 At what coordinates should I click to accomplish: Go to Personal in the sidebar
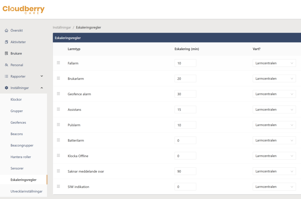pyautogui.click(x=17, y=65)
